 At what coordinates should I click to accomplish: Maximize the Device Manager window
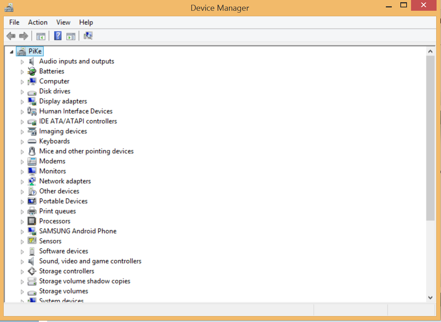click(x=404, y=5)
